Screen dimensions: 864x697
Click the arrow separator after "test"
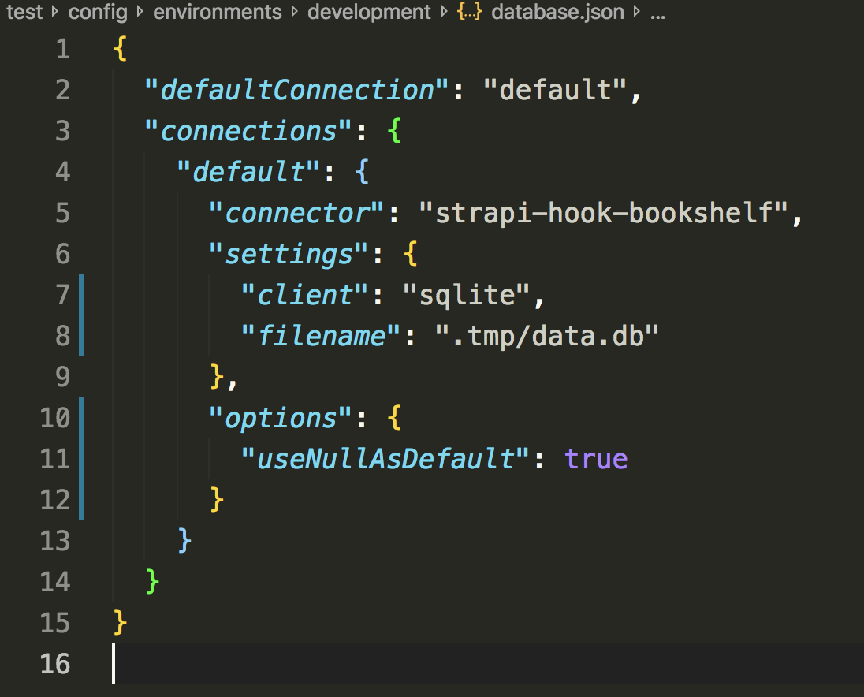54,12
